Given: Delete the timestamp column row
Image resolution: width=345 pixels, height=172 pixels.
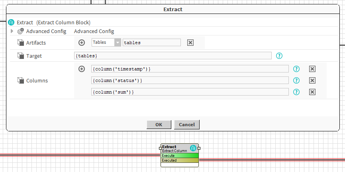Looking at the screenshot, I should click(x=312, y=69).
